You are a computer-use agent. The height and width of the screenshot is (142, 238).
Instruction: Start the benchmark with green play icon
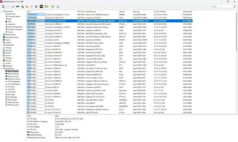coord(53,6)
